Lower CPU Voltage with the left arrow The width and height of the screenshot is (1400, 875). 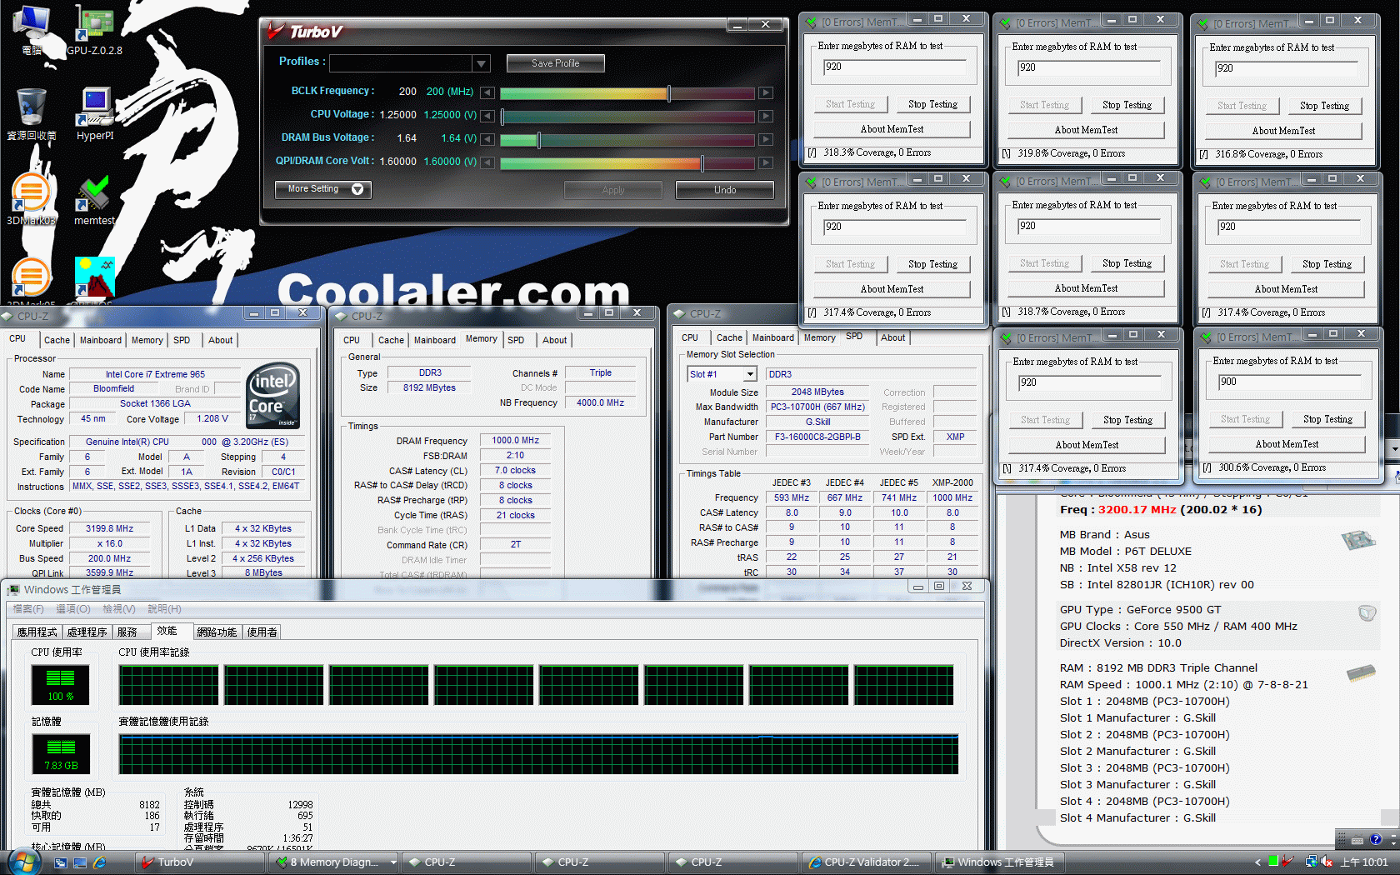click(487, 116)
